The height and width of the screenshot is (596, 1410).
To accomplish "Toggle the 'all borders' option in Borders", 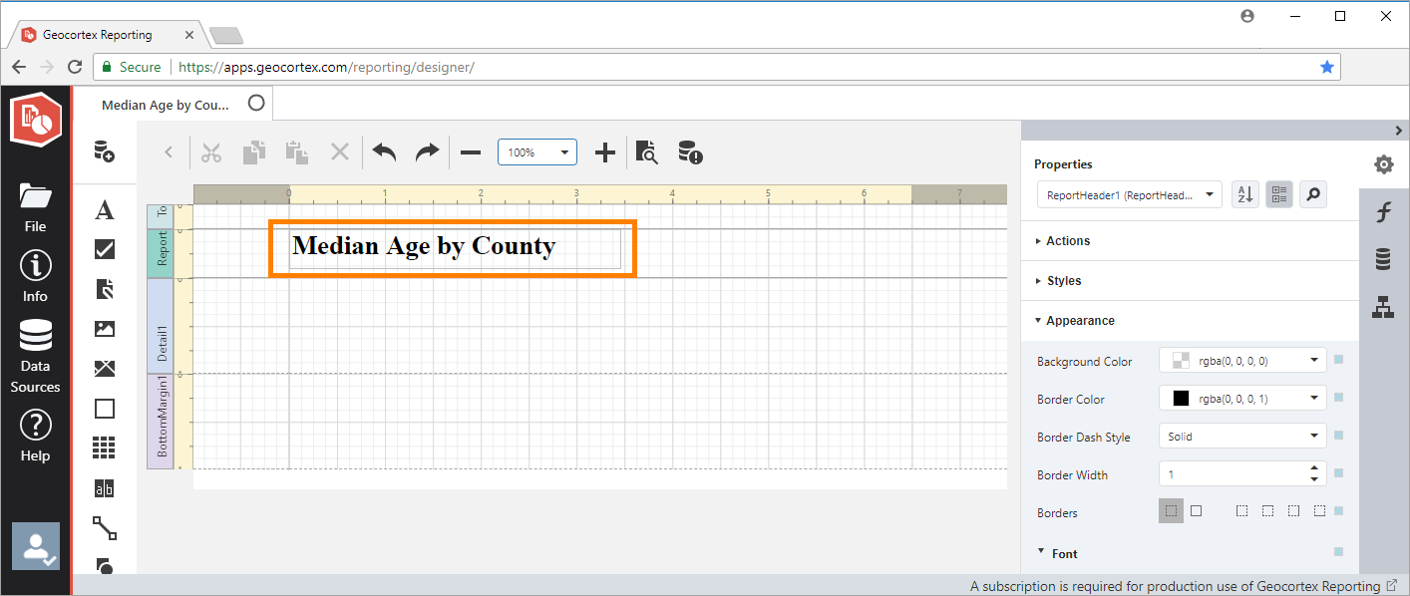I will coord(1196,511).
